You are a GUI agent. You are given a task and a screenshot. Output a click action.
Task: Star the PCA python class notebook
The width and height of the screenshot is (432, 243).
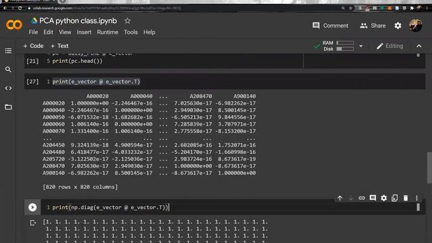128,21
